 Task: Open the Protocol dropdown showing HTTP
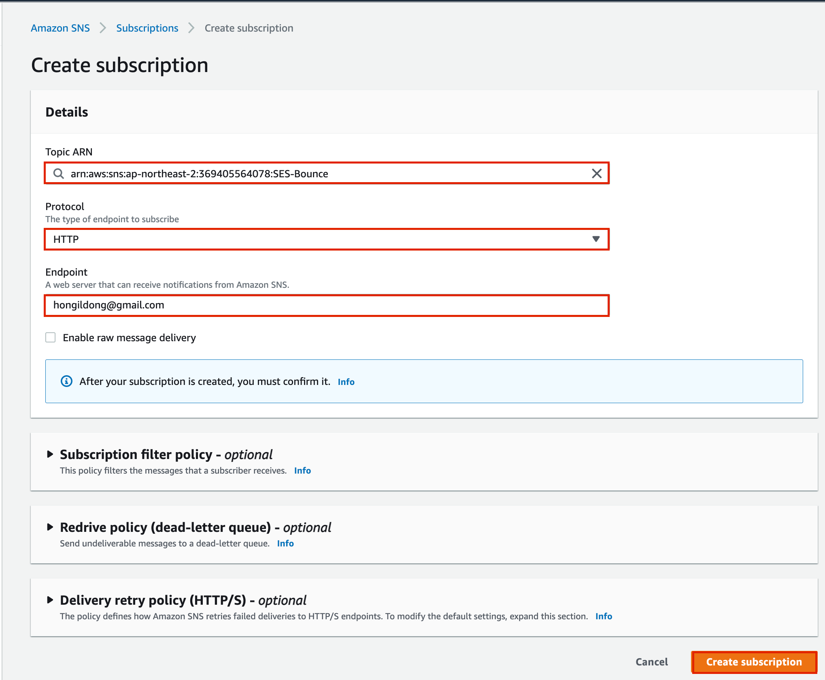[327, 239]
